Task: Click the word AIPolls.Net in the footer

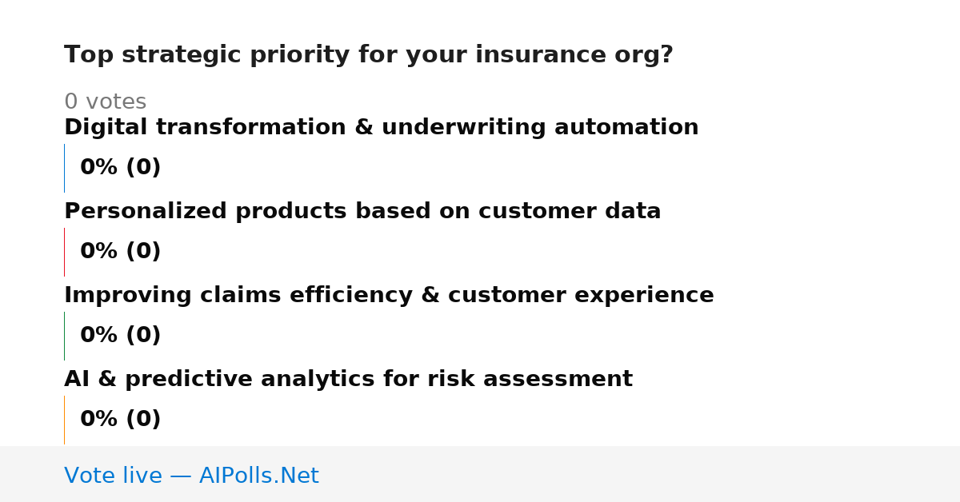Action: coord(258,476)
